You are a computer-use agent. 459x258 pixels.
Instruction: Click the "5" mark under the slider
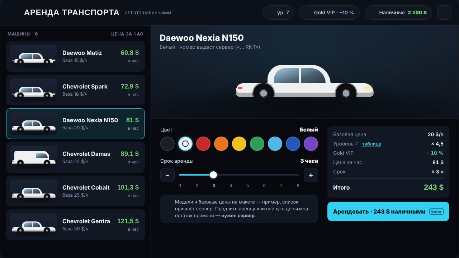(247, 186)
